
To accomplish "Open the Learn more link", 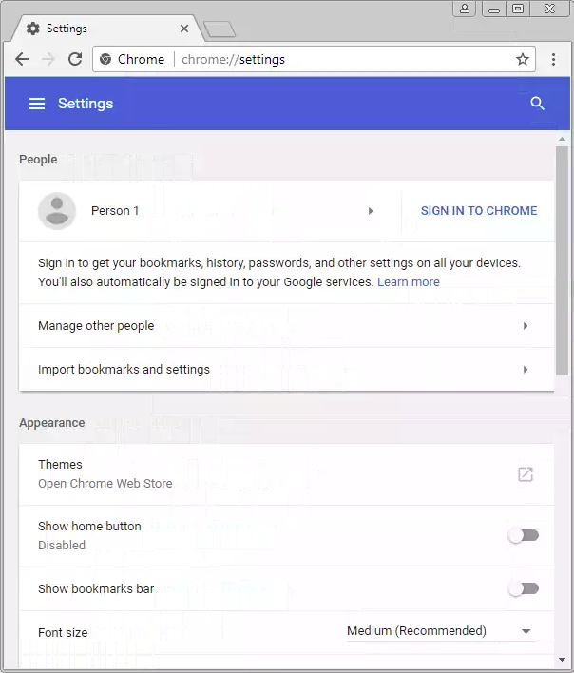I will pos(409,282).
